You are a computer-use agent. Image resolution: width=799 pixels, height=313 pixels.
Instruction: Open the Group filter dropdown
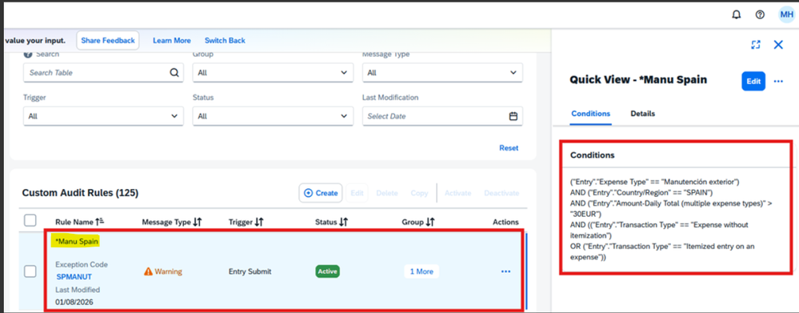pos(273,73)
